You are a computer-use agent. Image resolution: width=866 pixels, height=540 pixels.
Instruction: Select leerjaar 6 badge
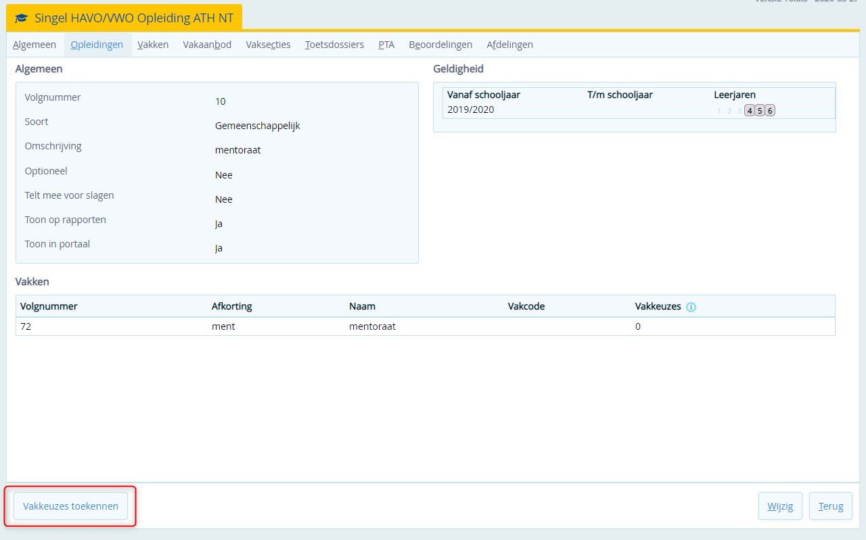coord(770,111)
